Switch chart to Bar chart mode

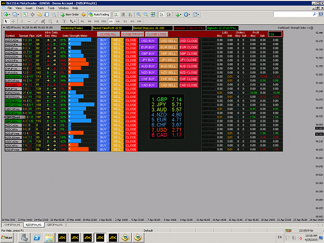[x=116, y=15]
